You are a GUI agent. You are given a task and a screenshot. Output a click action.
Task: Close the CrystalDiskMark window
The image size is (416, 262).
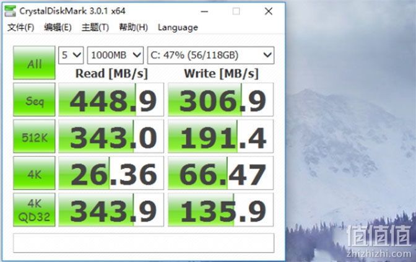[x=269, y=11]
